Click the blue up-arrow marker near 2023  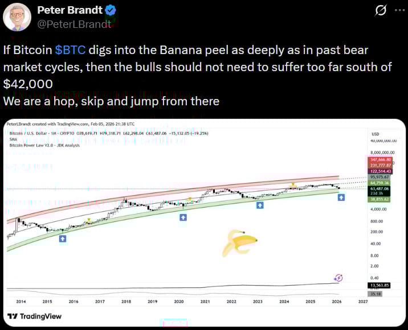point(260,205)
